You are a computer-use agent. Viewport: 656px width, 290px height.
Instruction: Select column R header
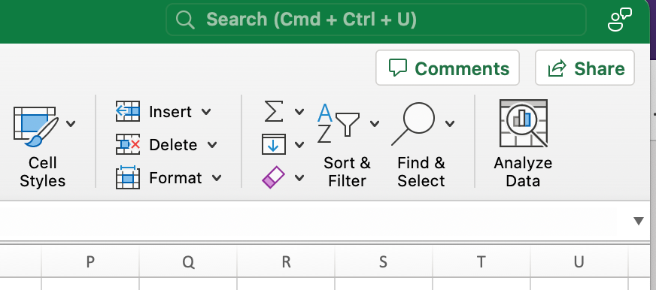[286, 261]
